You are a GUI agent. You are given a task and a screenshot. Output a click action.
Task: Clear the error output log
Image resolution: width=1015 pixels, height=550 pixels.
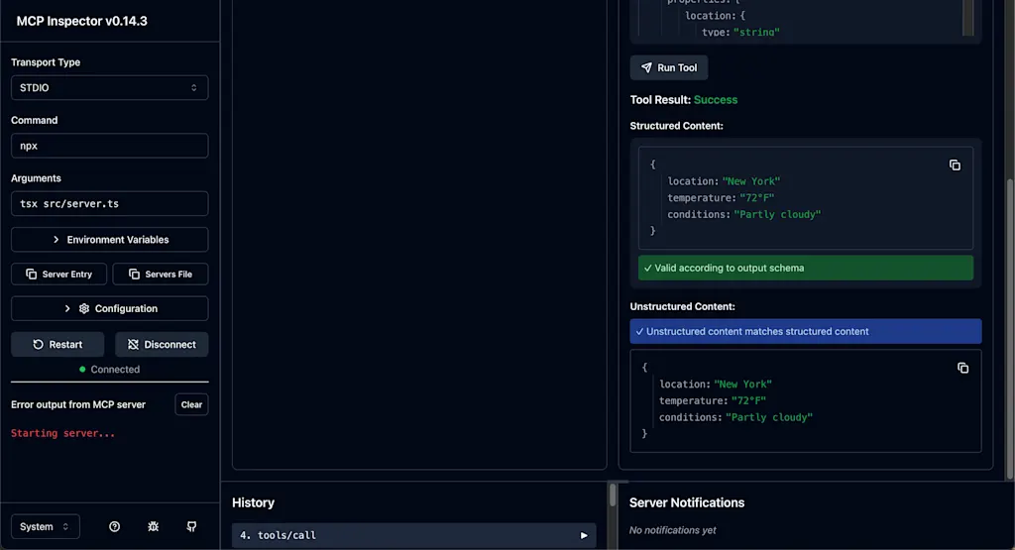pyautogui.click(x=191, y=404)
